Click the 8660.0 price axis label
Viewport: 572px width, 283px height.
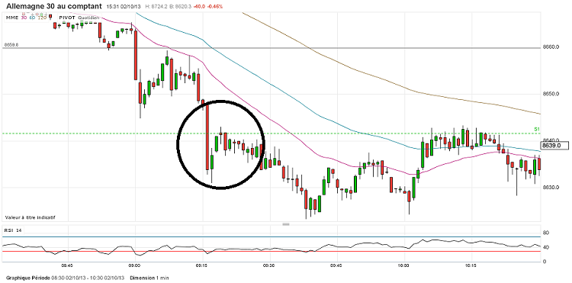click(551, 47)
